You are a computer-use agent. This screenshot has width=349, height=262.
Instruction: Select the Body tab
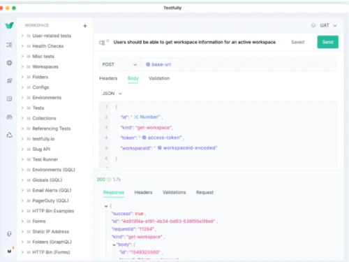[x=133, y=78]
